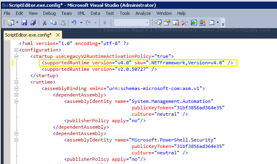Click the urn:schemas-microsoft-com:asm.v1 namespace value

(x=154, y=88)
